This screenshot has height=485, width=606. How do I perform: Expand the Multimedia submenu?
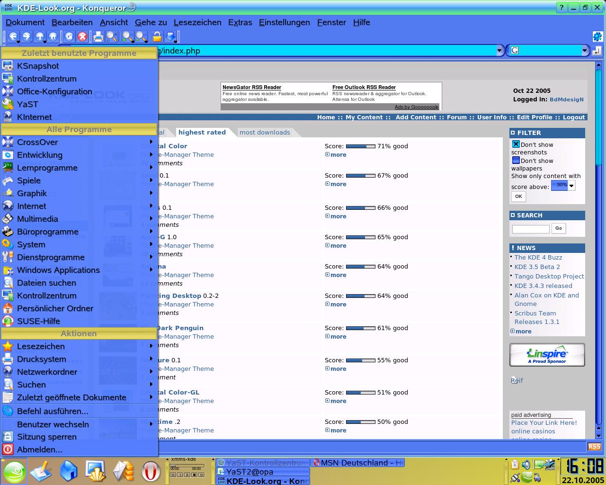(79, 219)
